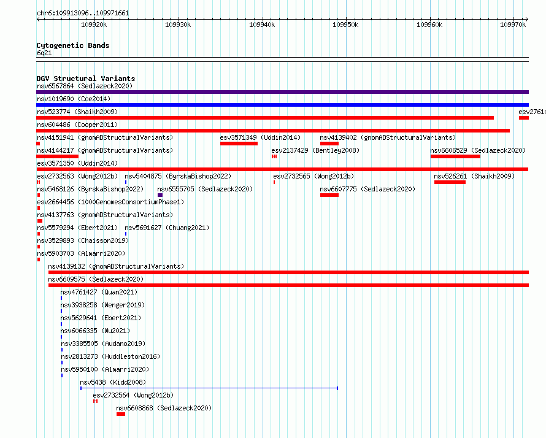
Task: Open esv2664456 (1000GenomesConsortiumPhase1) label
Action: pos(110,202)
